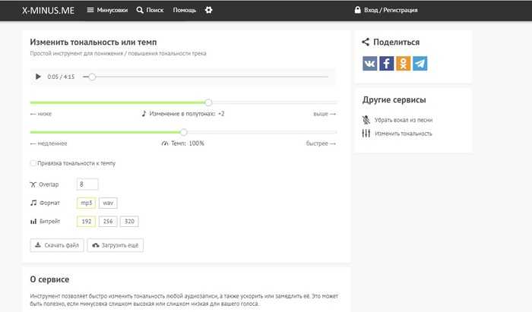Play the audio track
532x312 pixels.
click(x=38, y=77)
